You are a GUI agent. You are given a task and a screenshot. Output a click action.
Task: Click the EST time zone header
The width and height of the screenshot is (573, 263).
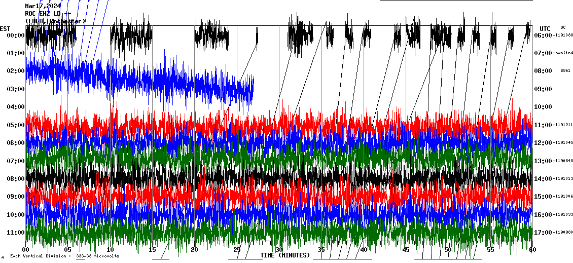coord(5,28)
